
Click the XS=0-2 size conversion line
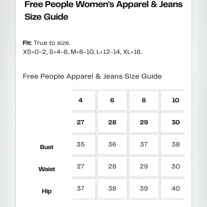[82, 52]
